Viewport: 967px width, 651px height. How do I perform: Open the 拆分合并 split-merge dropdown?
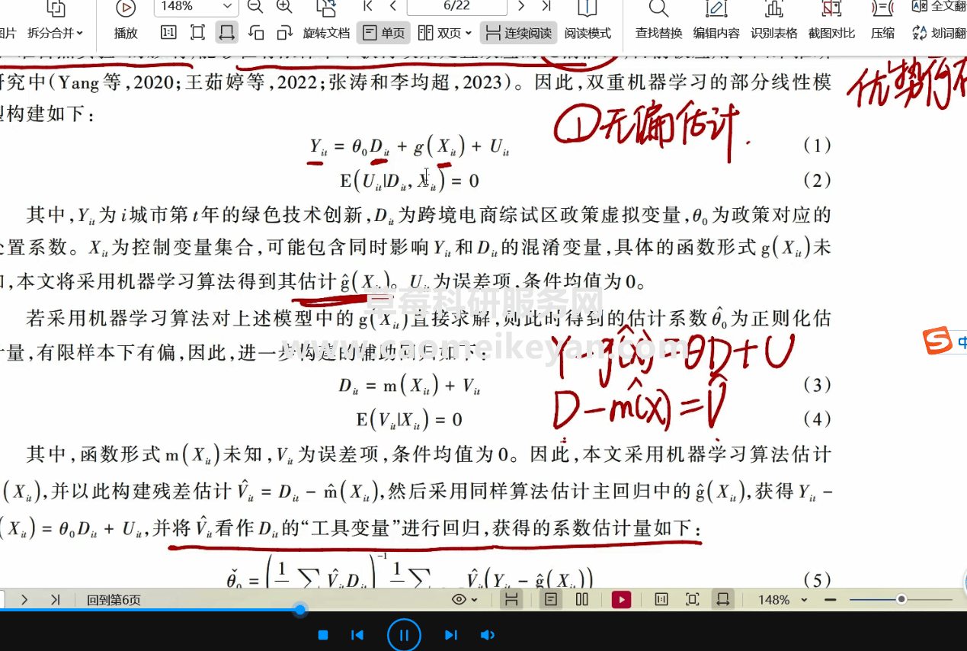56,34
